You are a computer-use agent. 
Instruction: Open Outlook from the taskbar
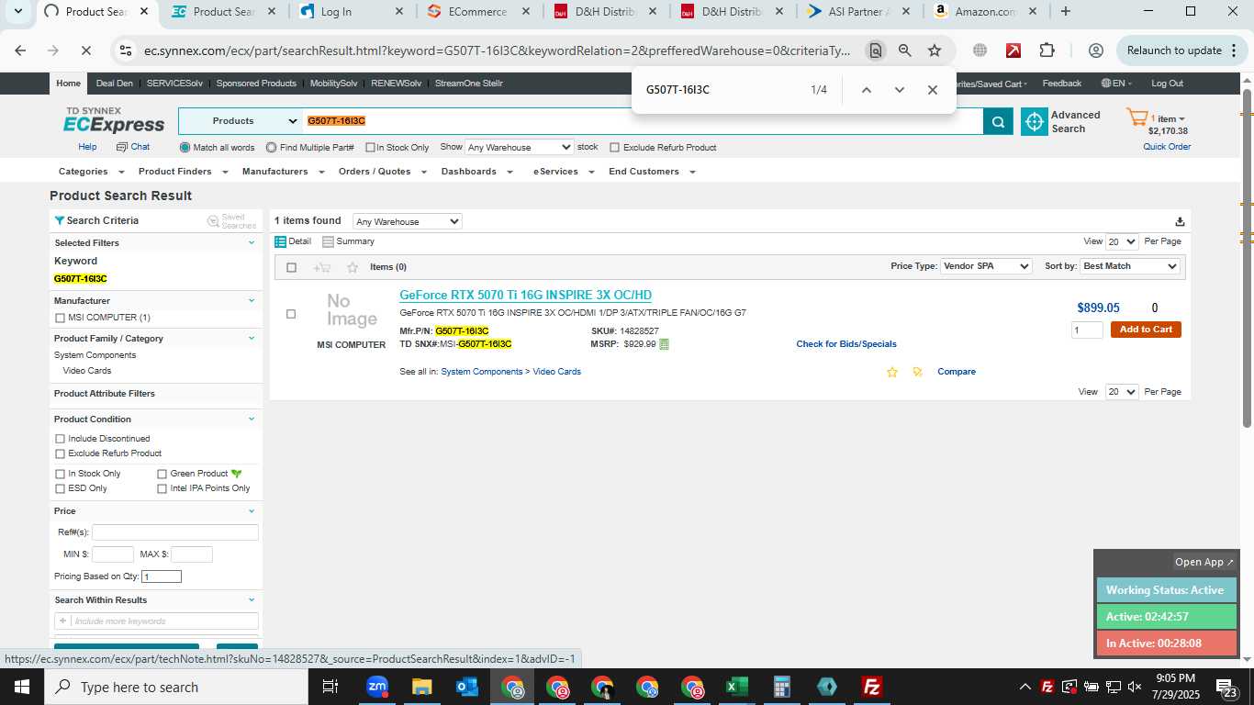pyautogui.click(x=467, y=687)
